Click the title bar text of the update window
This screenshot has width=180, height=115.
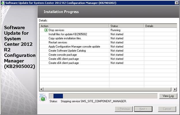(x=61, y=3)
